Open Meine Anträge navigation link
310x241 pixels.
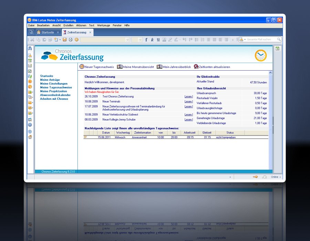pyautogui.click(x=50, y=80)
